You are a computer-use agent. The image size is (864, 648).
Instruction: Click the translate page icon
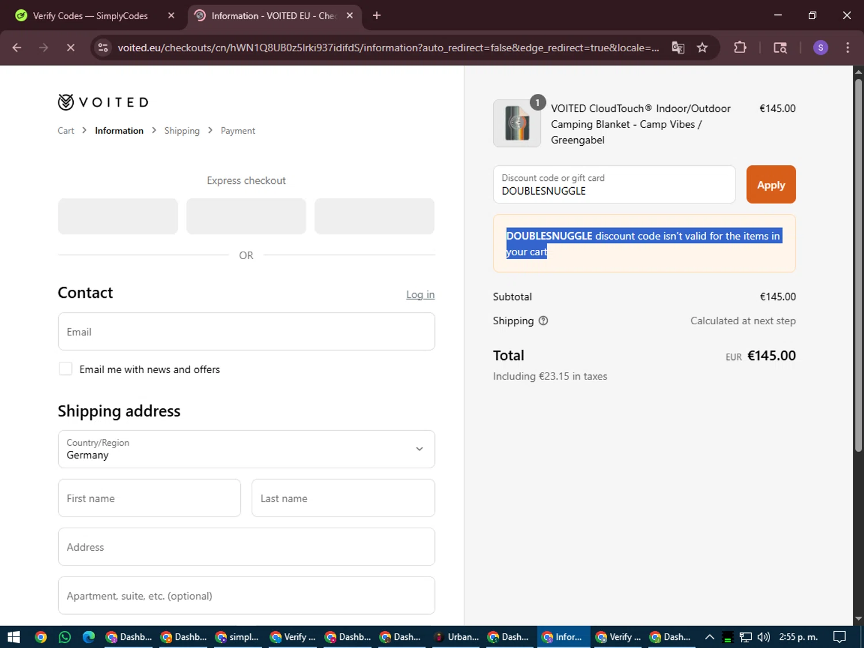tap(678, 48)
